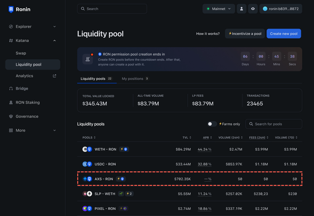Click the profile avatar icon in header
This screenshot has width=314, height=216.
241,8
